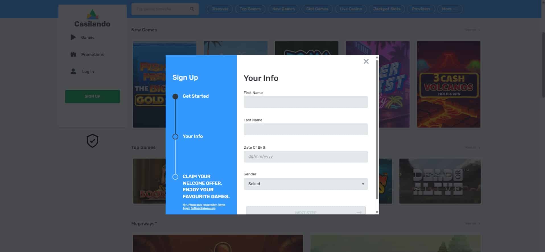Open the 3 Cash Volcanos game thumbnail

(x=449, y=84)
